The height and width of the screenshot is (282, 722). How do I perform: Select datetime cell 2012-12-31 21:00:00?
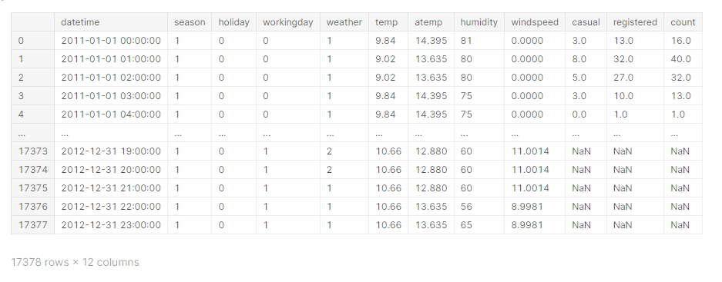click(x=111, y=187)
